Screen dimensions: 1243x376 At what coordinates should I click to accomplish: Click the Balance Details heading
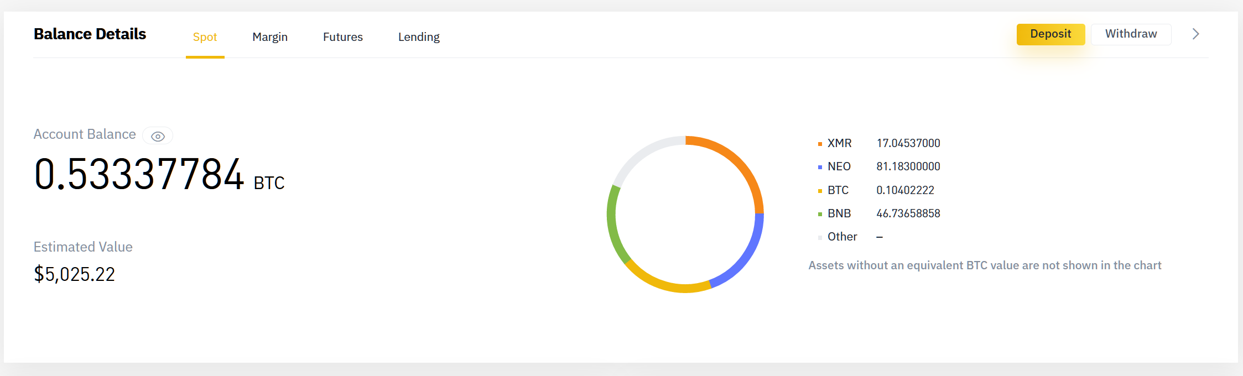tap(90, 34)
